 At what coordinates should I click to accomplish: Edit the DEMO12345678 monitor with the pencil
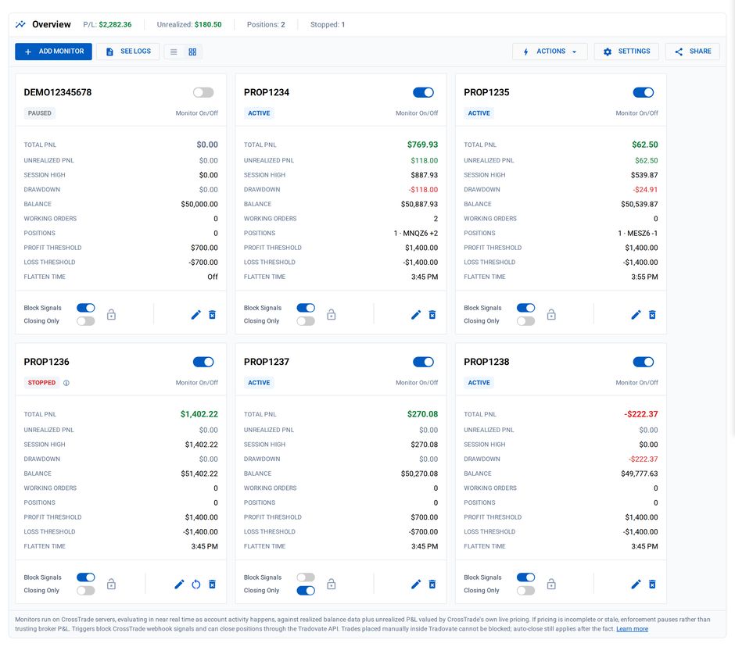pos(196,315)
